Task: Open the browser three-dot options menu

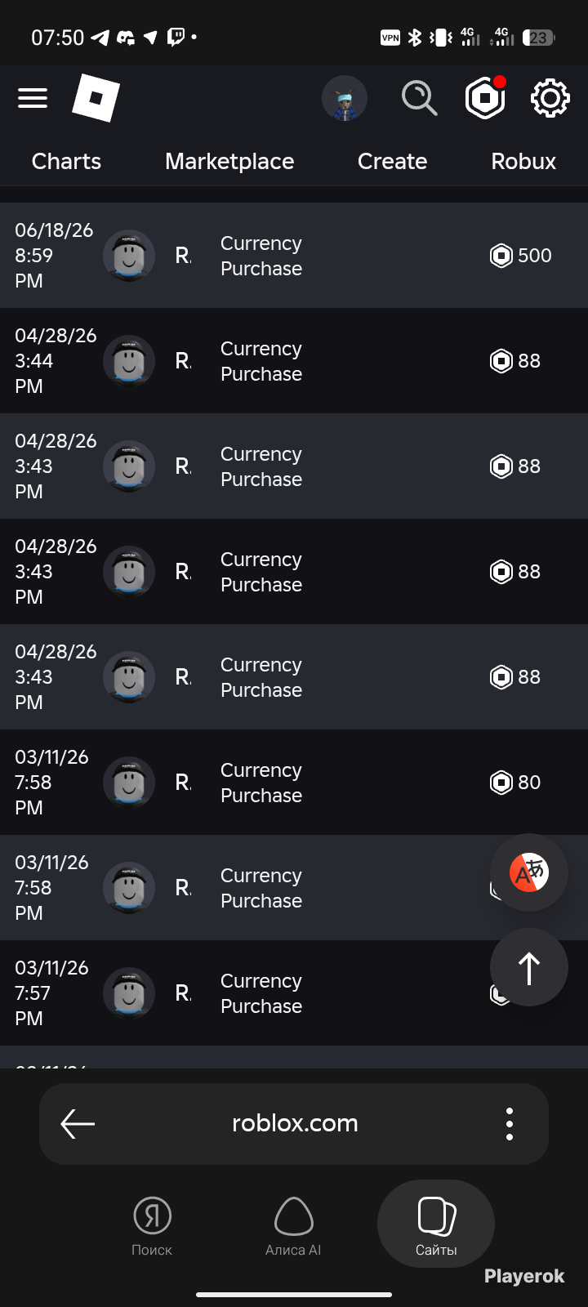Action: click(510, 1124)
